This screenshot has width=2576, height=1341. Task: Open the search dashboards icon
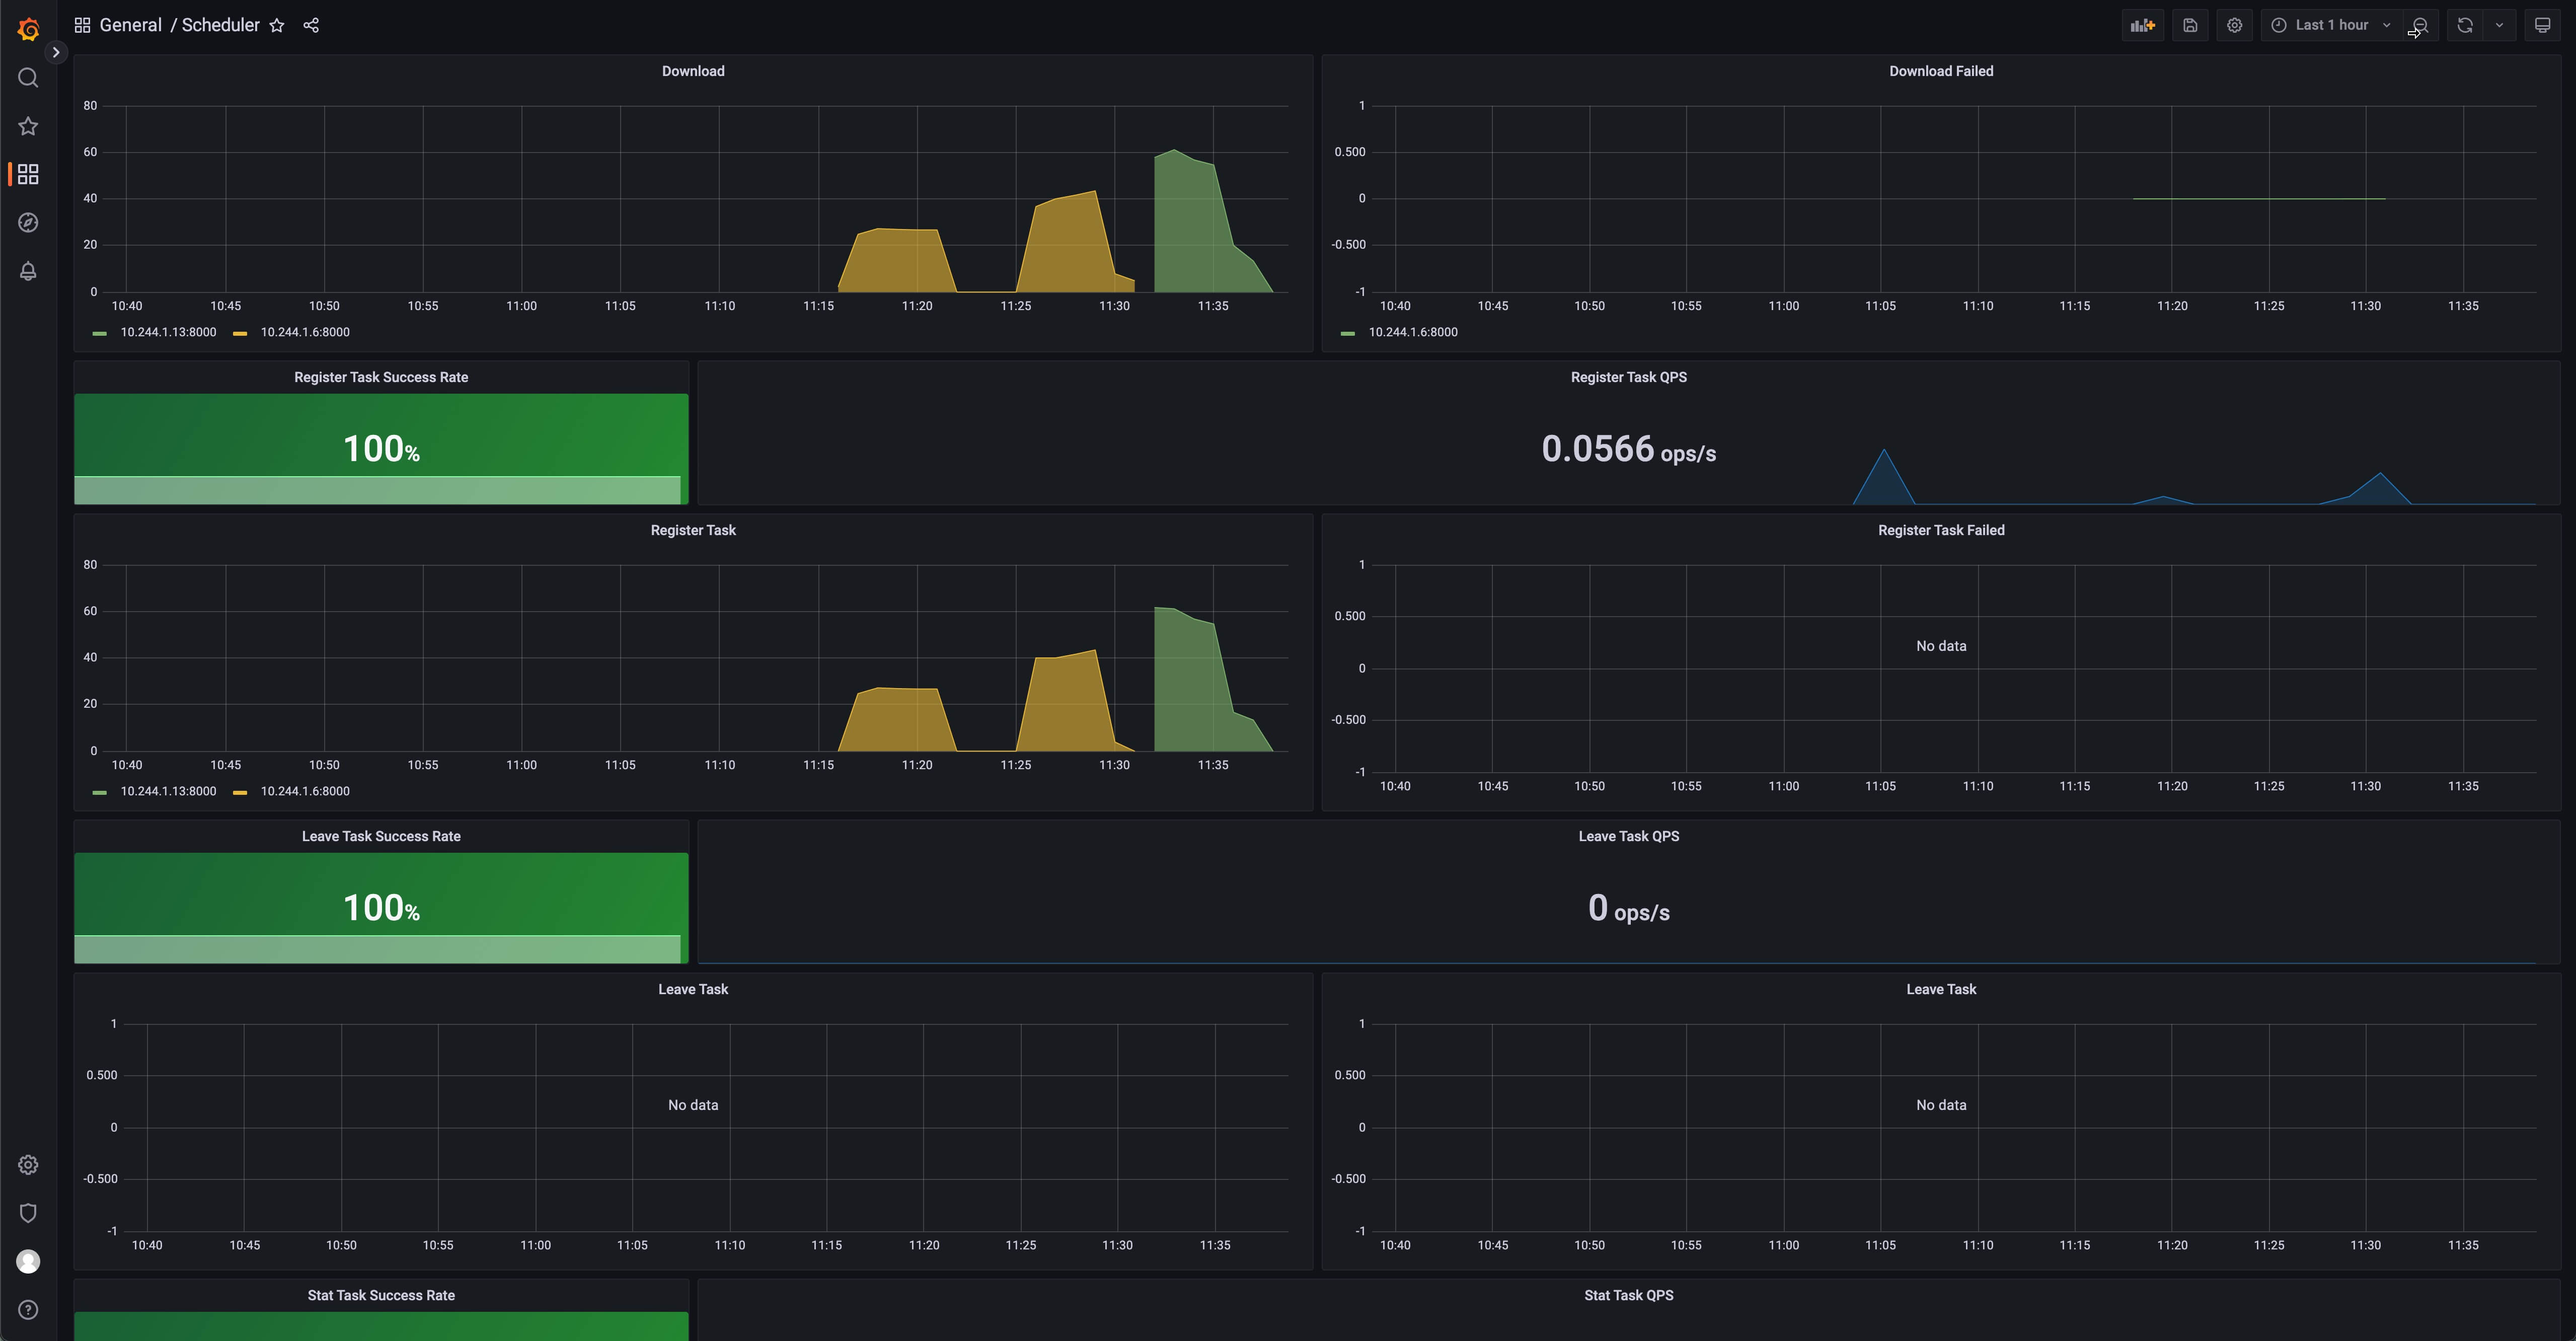(x=28, y=78)
